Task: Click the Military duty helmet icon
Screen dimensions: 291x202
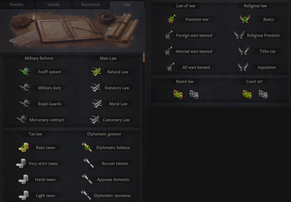Action: click(x=25, y=88)
